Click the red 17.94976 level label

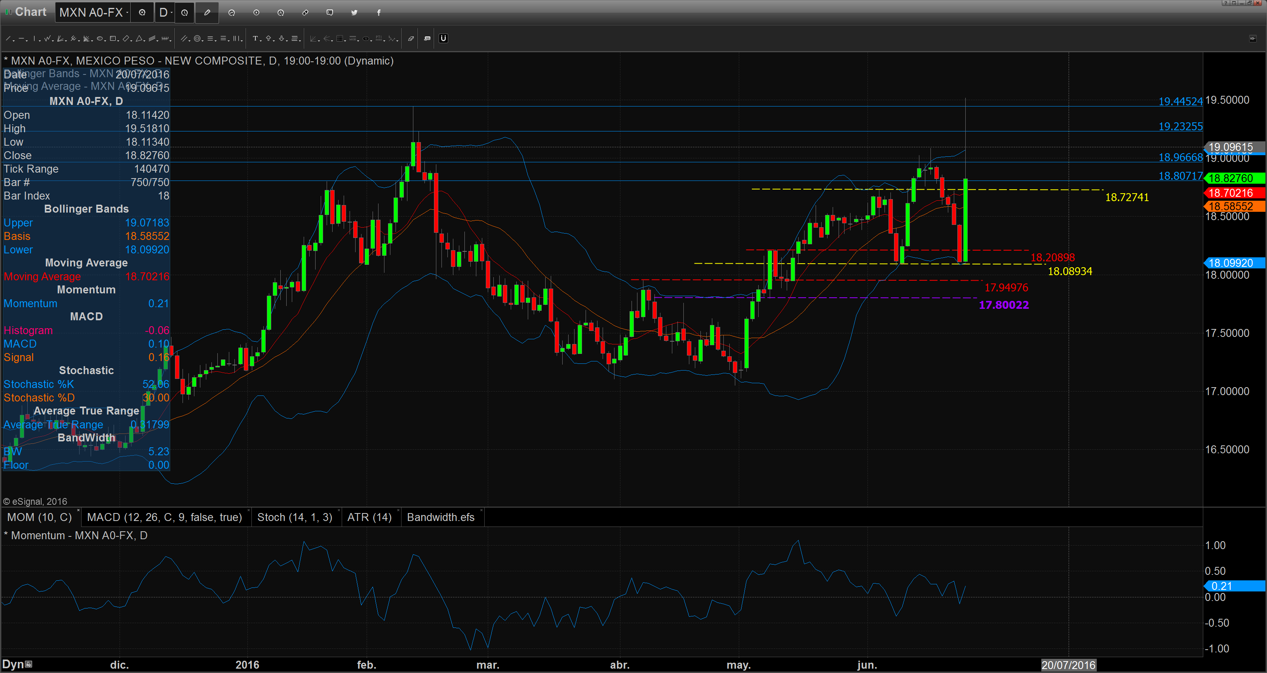1006,287
